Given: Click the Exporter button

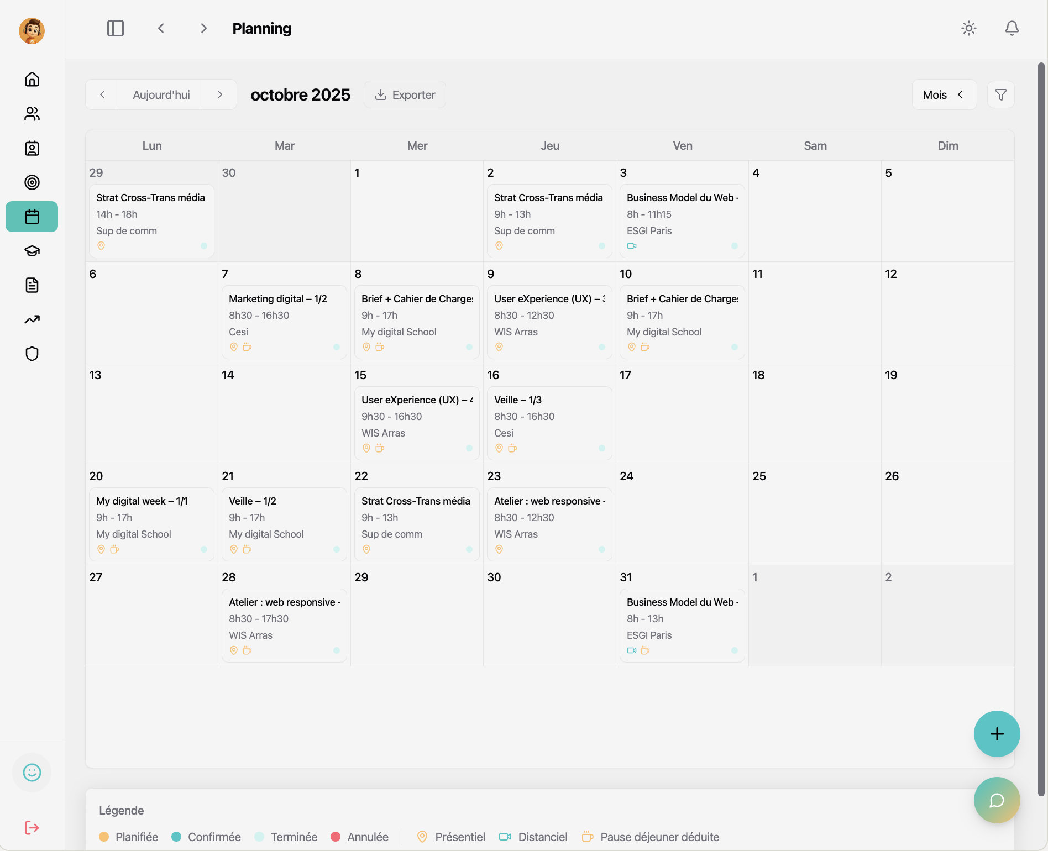Looking at the screenshot, I should coord(405,94).
